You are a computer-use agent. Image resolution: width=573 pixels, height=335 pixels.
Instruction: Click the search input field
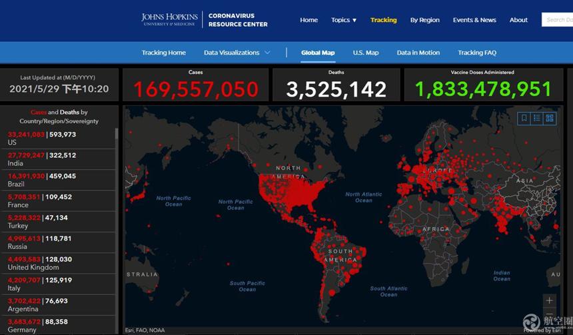point(557,20)
